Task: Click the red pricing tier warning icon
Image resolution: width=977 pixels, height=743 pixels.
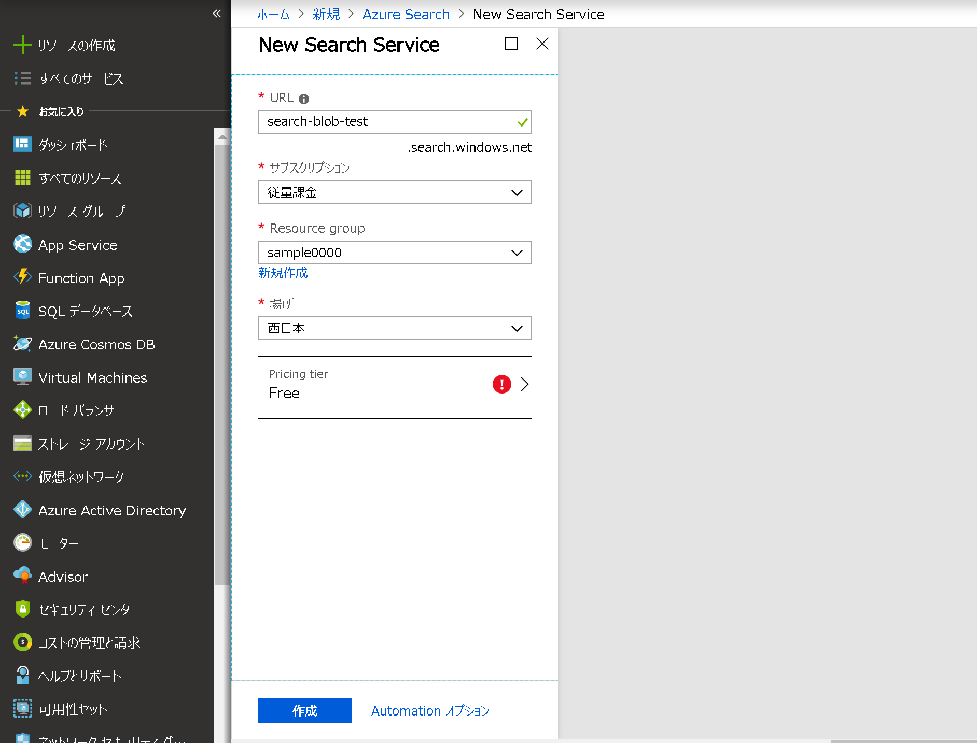Action: (x=501, y=384)
